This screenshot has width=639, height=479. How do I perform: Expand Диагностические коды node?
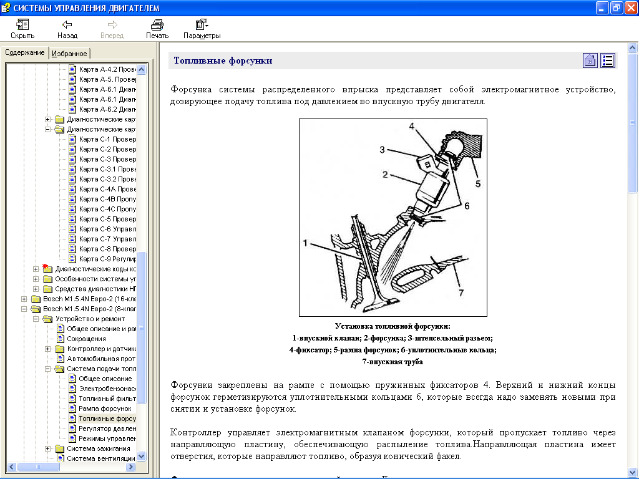point(36,269)
